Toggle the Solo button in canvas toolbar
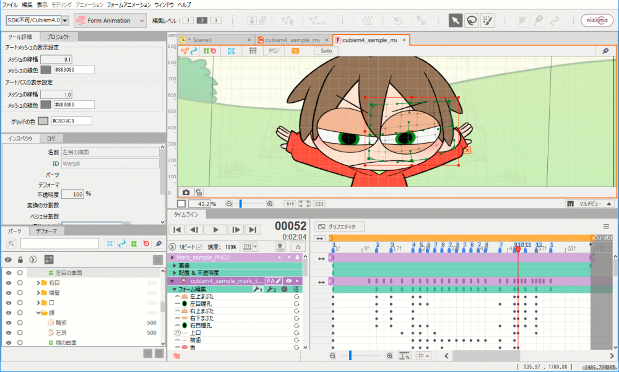Screen dimensions: 619x372 (326, 51)
